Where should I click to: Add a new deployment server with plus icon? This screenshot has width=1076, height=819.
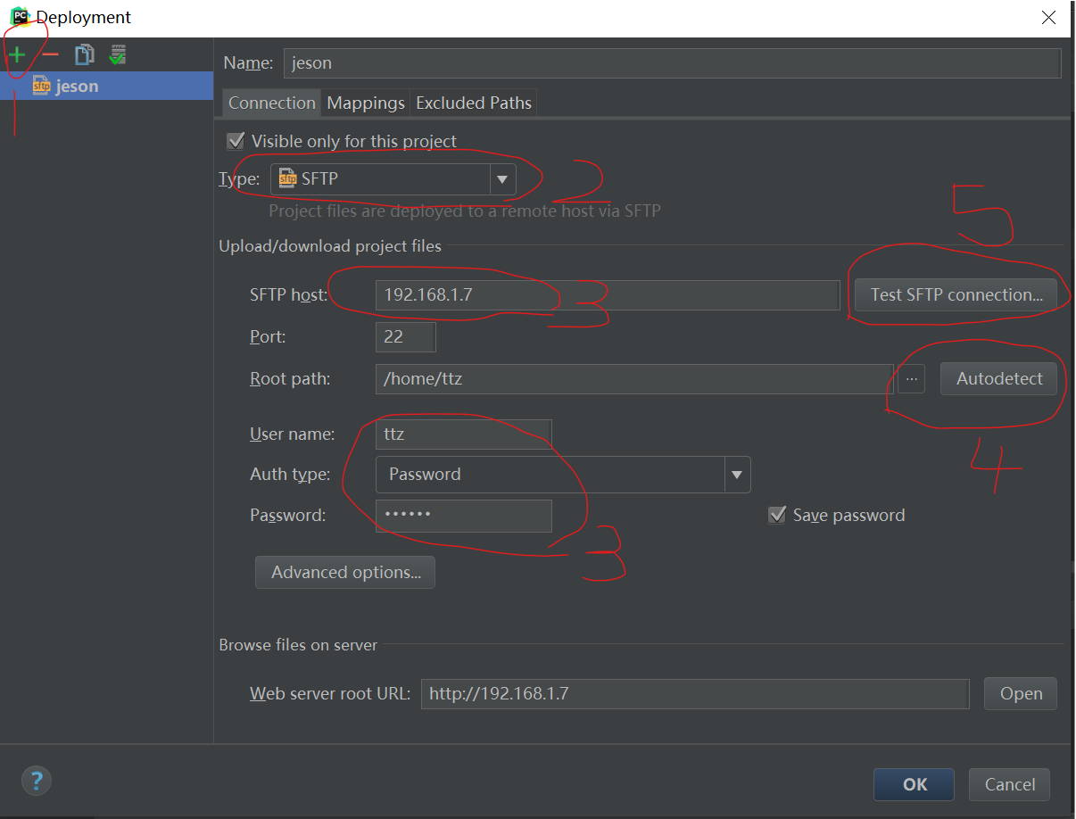(x=16, y=55)
